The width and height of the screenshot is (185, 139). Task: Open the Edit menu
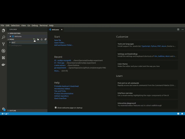(x=8, y=25)
